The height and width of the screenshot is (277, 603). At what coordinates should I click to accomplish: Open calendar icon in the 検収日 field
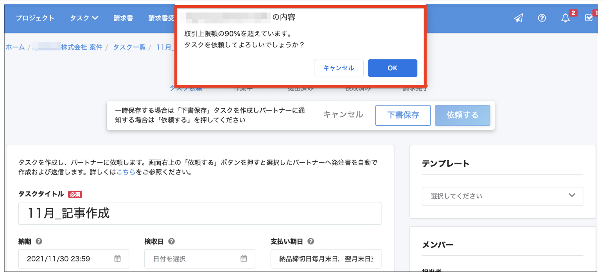click(x=244, y=259)
